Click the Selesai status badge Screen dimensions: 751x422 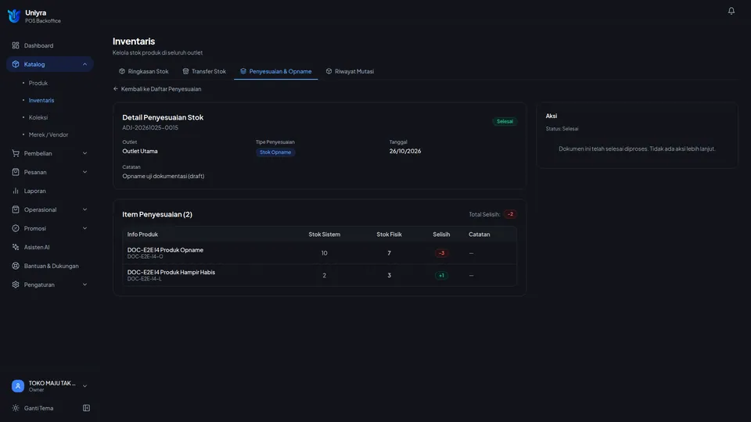tap(505, 122)
